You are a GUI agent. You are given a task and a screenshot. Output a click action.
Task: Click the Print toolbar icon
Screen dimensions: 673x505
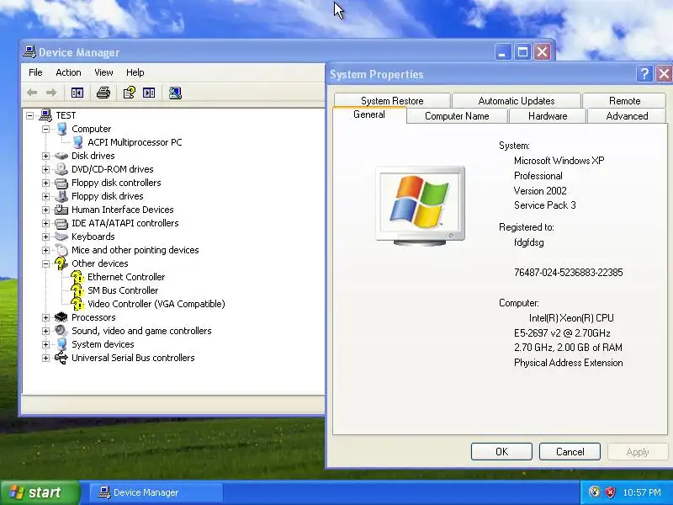(103, 93)
